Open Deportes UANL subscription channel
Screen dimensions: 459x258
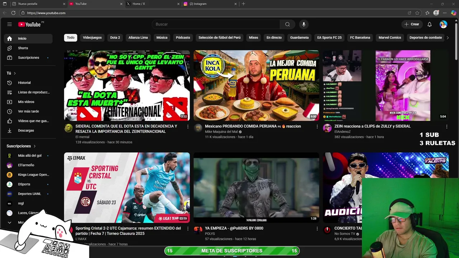(28, 194)
